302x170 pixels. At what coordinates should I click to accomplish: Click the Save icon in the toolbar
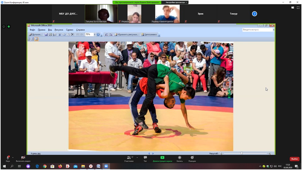click(x=46, y=35)
